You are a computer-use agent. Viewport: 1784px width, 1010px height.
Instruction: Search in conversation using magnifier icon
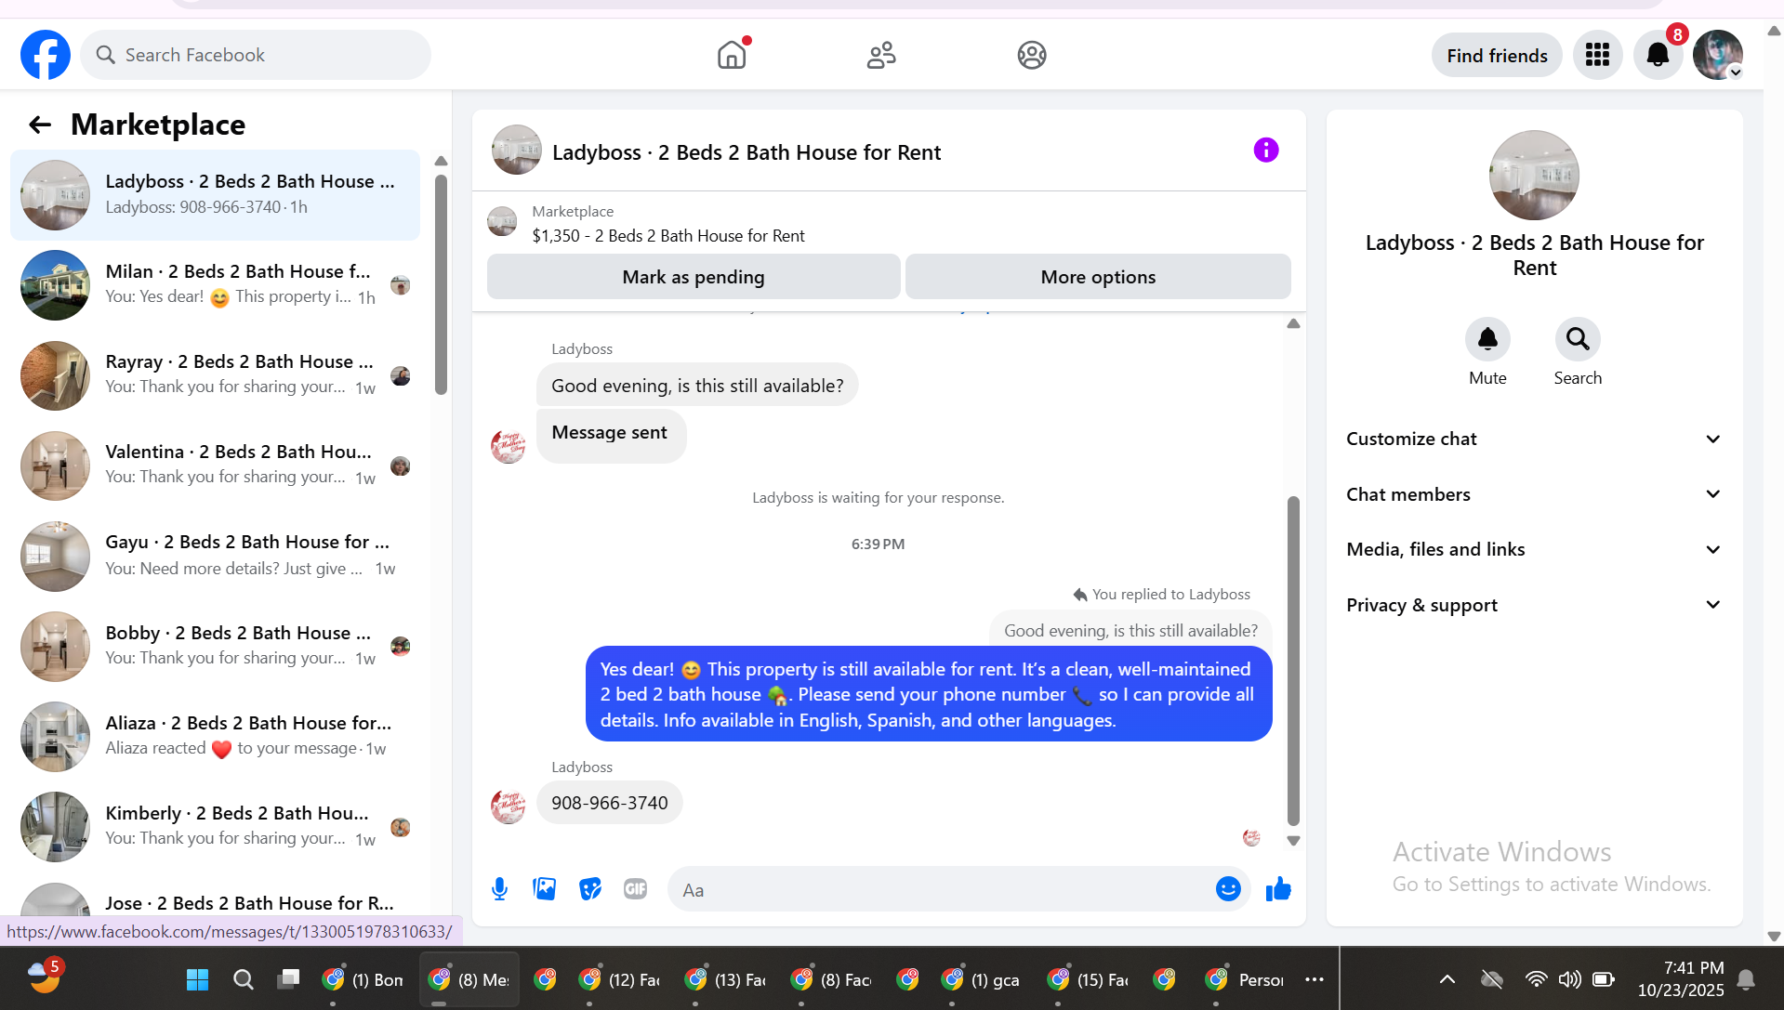(x=1578, y=339)
